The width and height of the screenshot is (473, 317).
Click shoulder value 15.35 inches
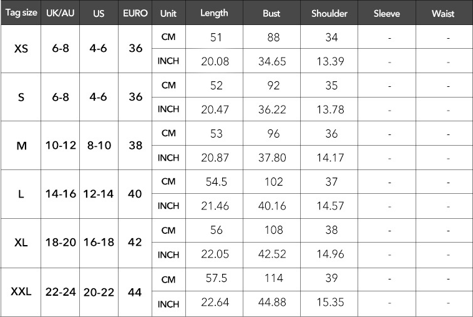(x=330, y=302)
